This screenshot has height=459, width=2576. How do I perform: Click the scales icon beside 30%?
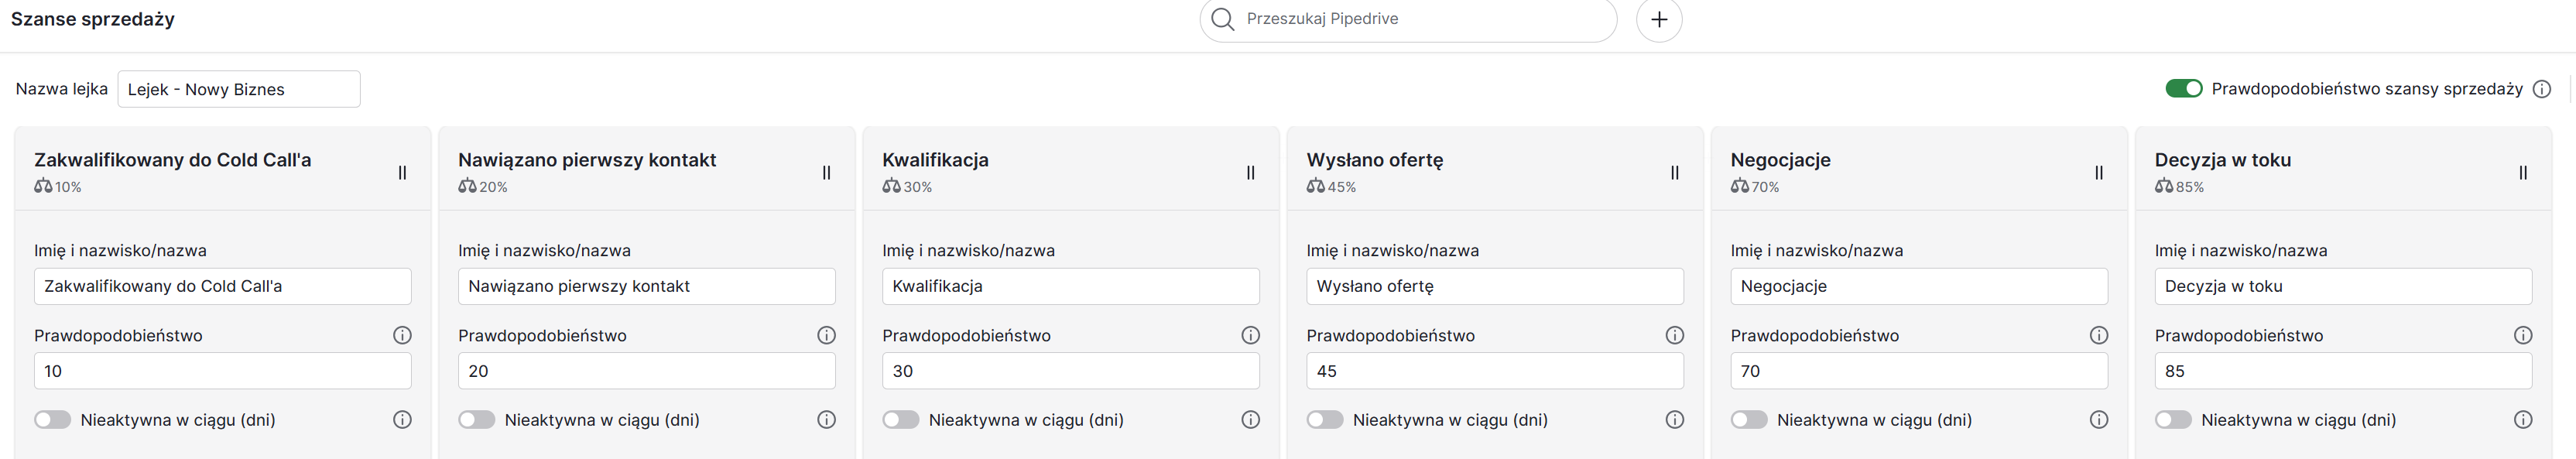click(891, 186)
